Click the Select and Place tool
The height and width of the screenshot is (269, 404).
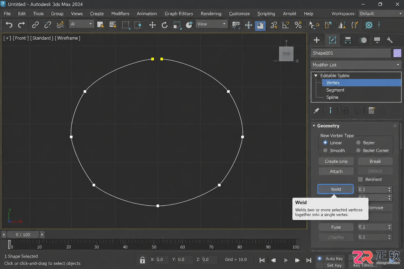click(189, 25)
